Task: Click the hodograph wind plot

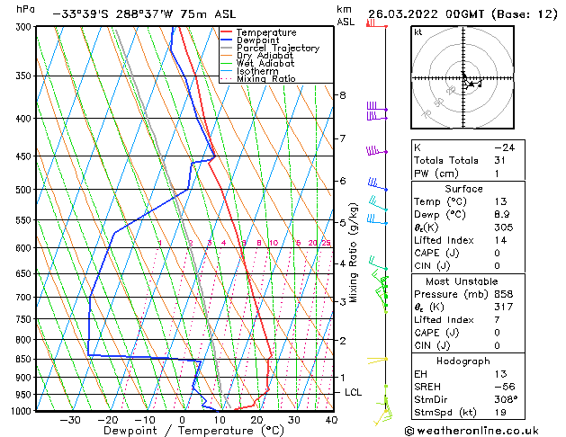Action: [463, 77]
